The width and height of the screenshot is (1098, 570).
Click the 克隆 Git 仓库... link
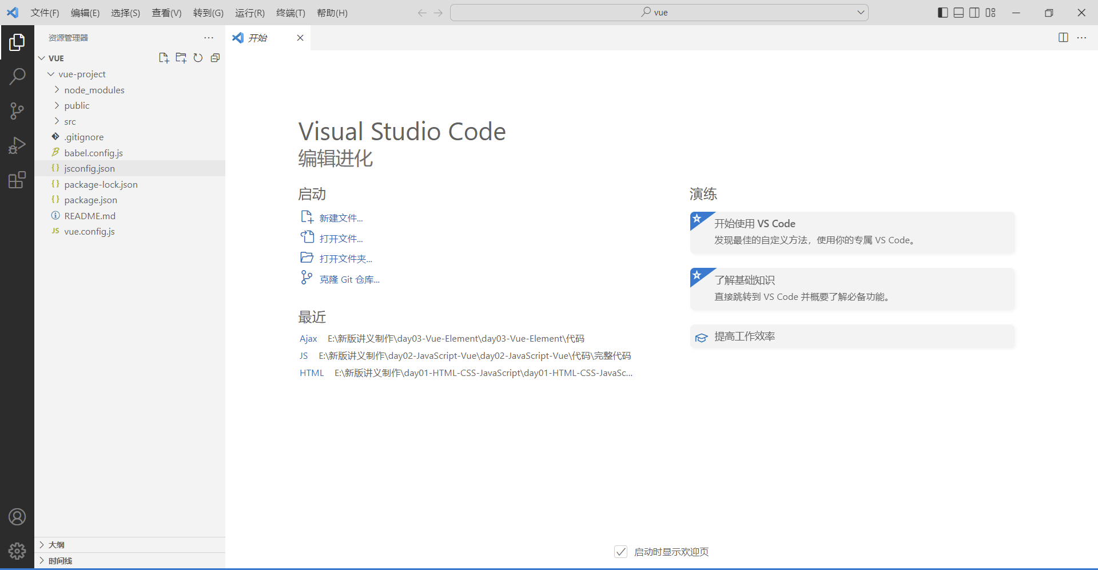point(349,279)
